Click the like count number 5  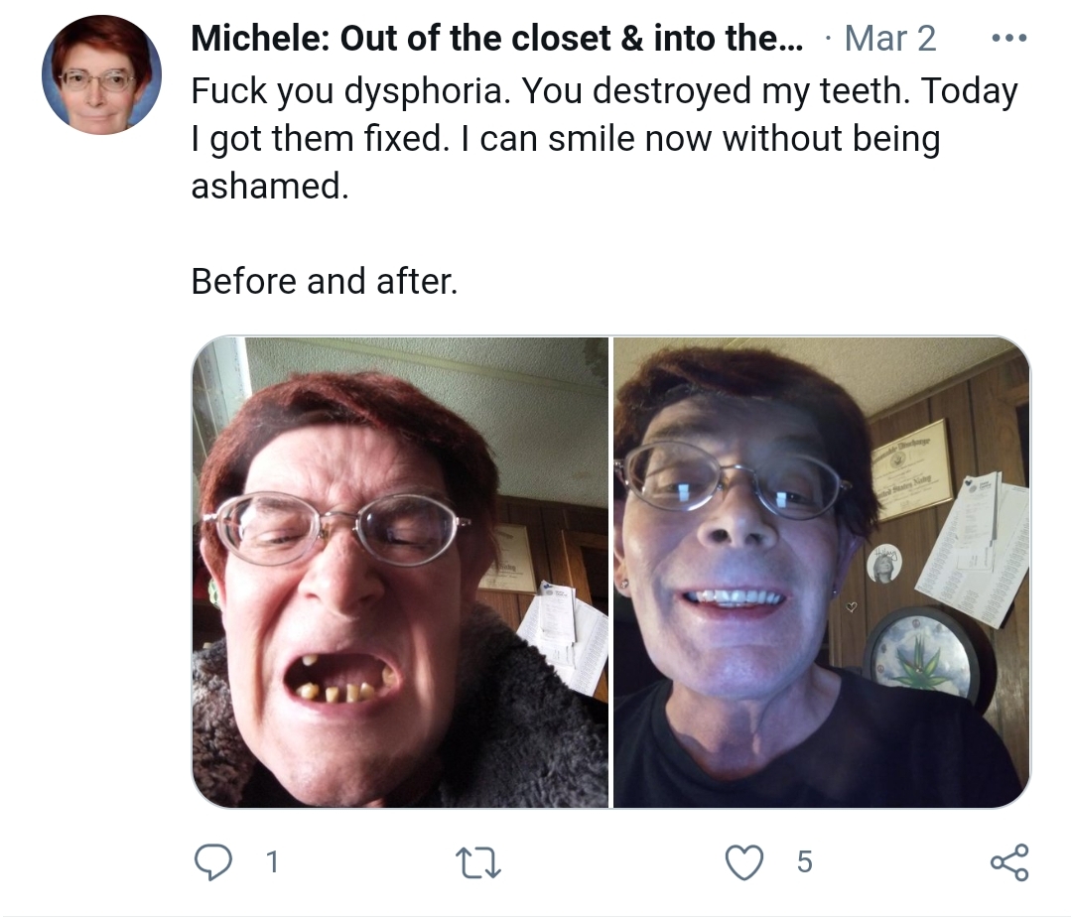click(805, 862)
